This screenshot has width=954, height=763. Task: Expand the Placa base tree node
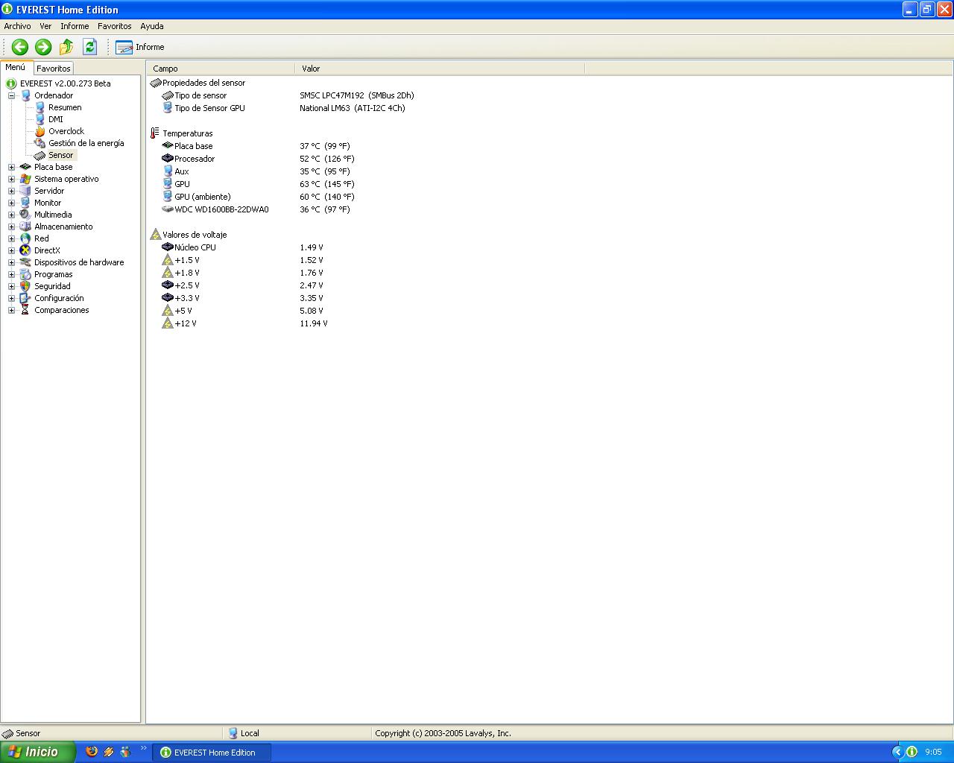pos(11,167)
